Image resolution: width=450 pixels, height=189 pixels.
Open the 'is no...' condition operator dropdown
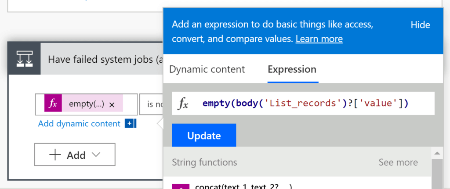pyautogui.click(x=151, y=104)
